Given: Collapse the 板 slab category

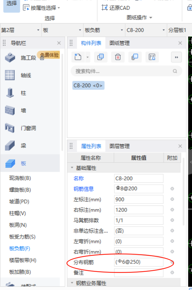Looking at the screenshot, I should 30,163.
